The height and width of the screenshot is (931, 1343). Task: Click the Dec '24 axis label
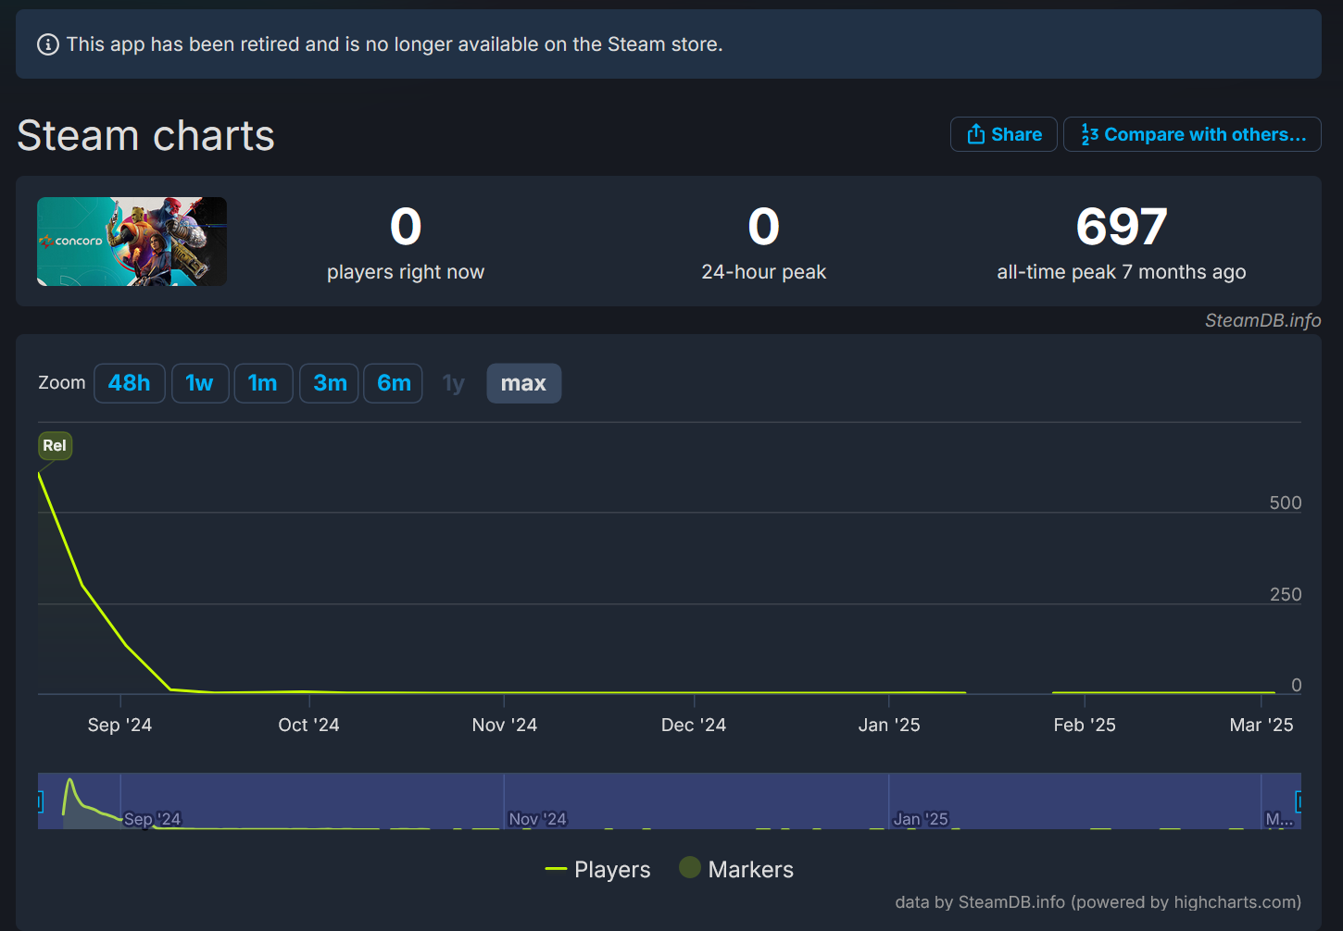pos(694,725)
